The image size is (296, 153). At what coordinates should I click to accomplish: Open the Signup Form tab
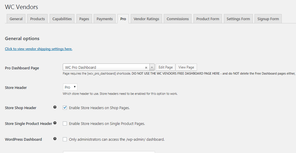[x=268, y=19]
